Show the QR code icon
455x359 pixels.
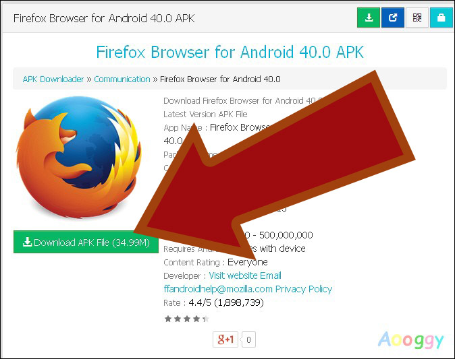tap(417, 18)
